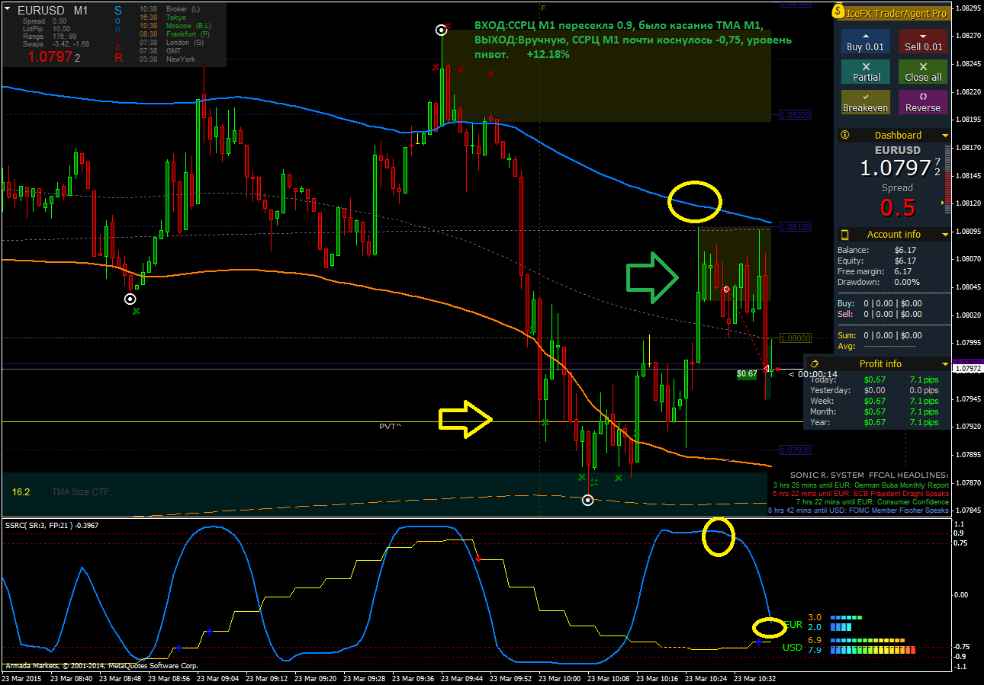Select the white circle marker at chart top
Screen dimensions: 984x685
[441, 30]
